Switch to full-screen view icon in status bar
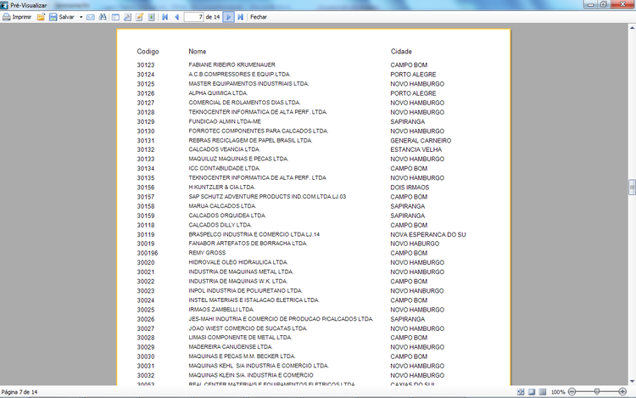The image size is (636, 398). [x=521, y=392]
